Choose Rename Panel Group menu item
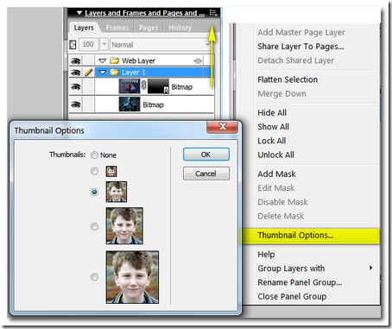Viewport: 392px width, 329px height. [300, 282]
